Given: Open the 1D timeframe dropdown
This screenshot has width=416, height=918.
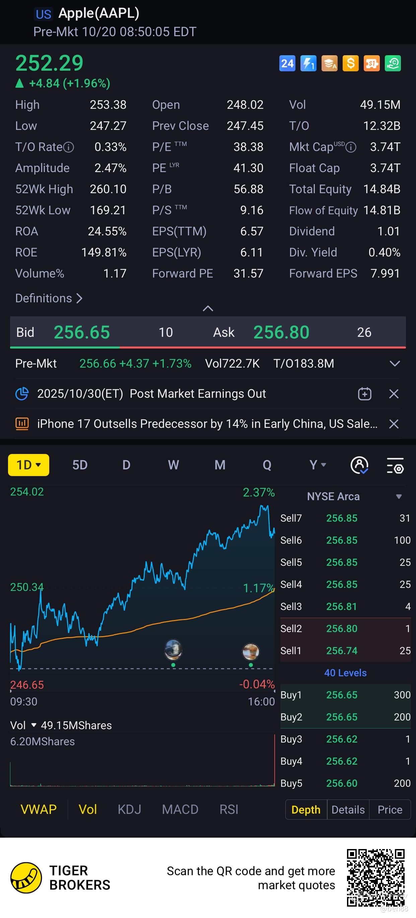Looking at the screenshot, I should pos(28,465).
